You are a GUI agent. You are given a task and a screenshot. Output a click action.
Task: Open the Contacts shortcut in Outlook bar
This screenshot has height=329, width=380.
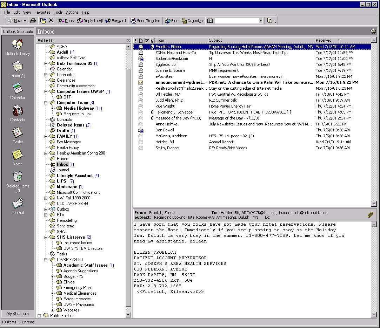point(18,114)
